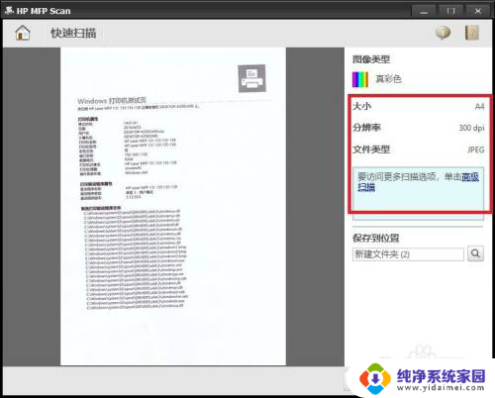Click the 真彩色 image type label
Image resolution: width=495 pixels, height=398 pixels.
[x=388, y=79]
